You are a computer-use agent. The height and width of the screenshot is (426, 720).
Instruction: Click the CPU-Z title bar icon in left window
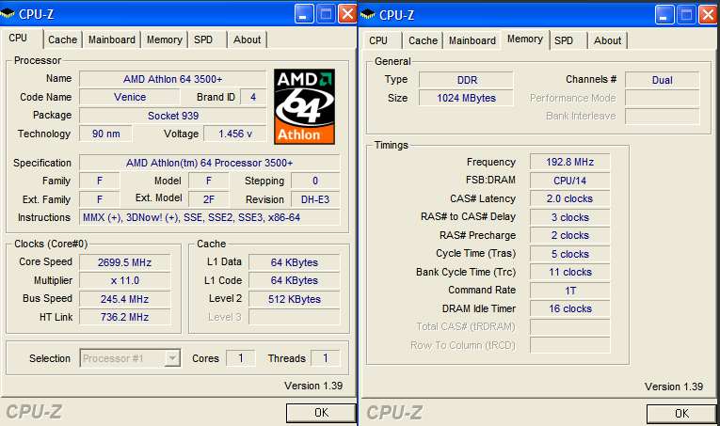[x=8, y=14]
